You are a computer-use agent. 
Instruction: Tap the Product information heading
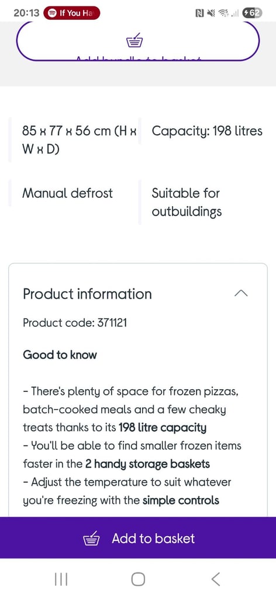point(87,294)
